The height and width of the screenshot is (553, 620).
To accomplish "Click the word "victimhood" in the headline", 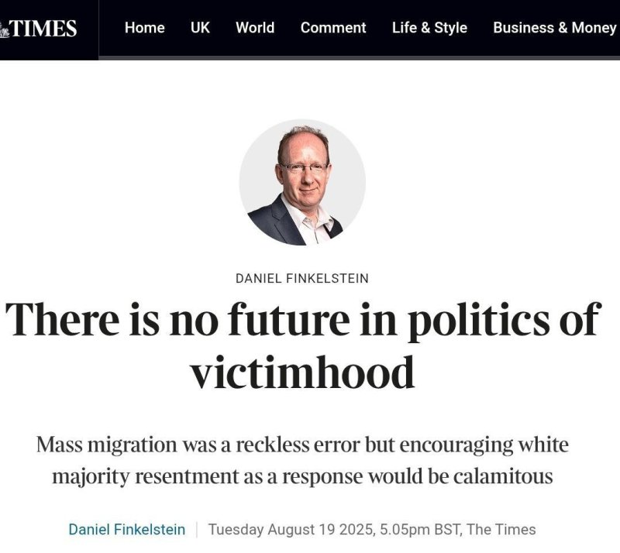I will [x=302, y=373].
